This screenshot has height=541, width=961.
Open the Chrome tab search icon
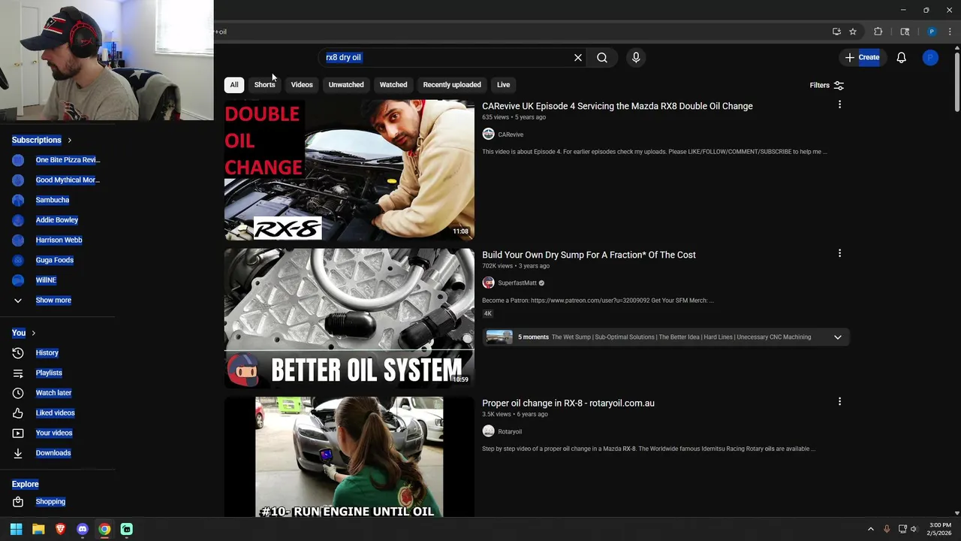tap(905, 32)
